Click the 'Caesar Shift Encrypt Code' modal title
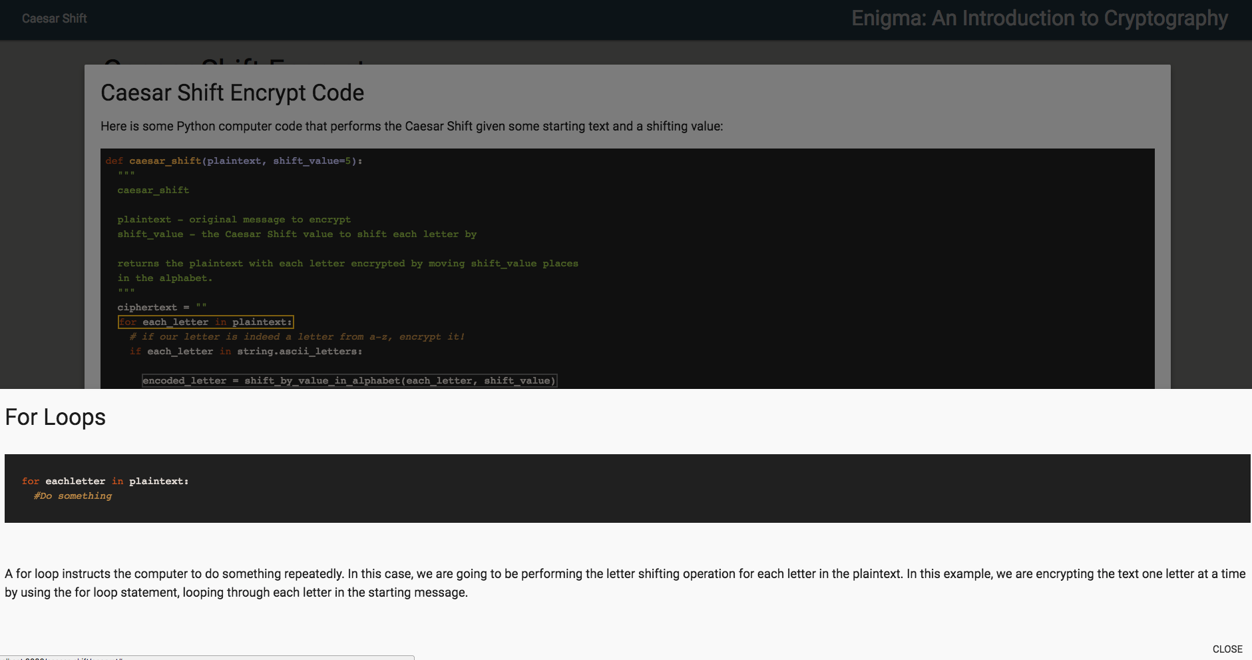This screenshot has width=1252, height=660. tap(232, 93)
